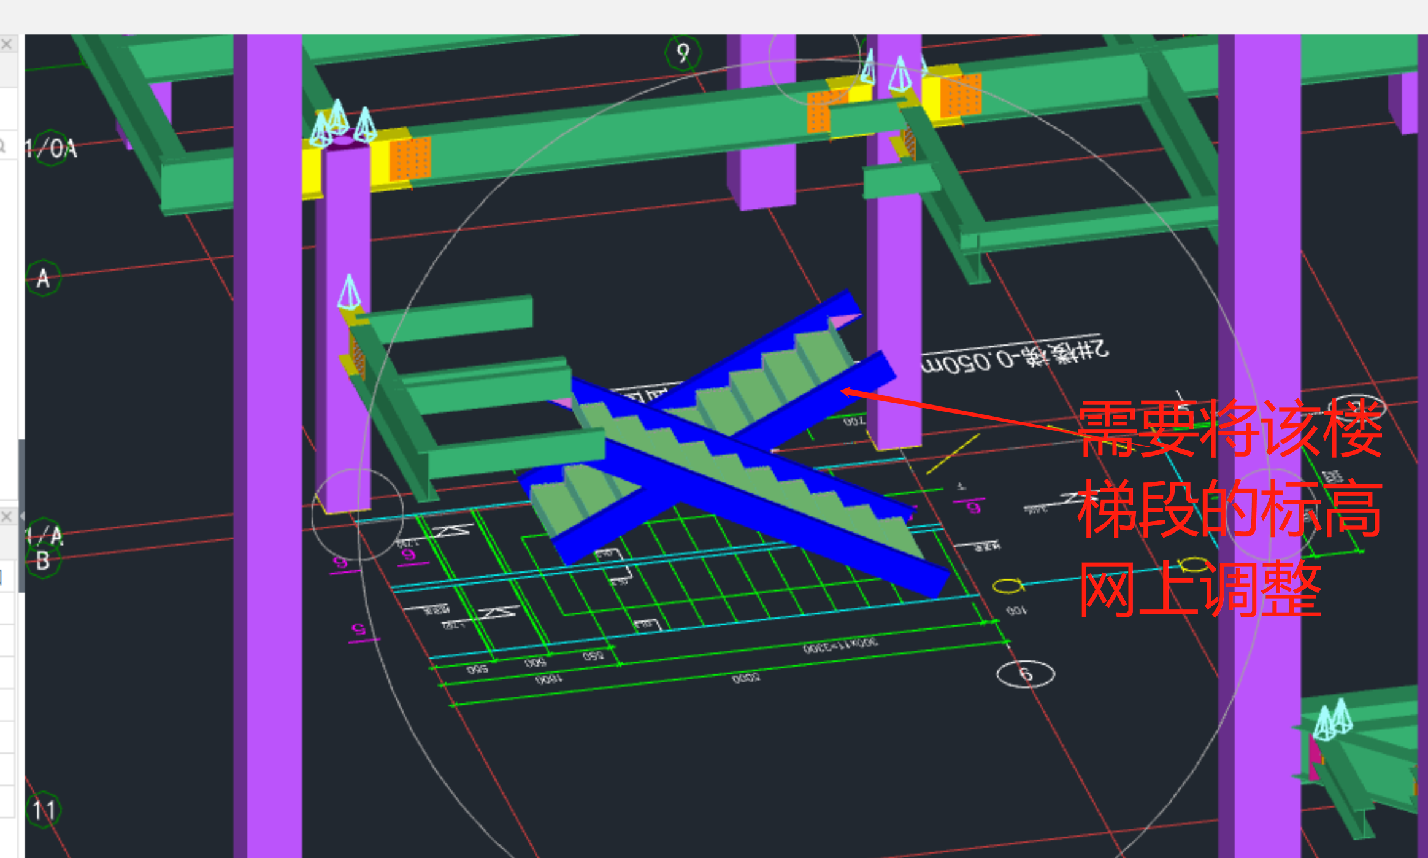Close the lower left side panel

tap(7, 517)
